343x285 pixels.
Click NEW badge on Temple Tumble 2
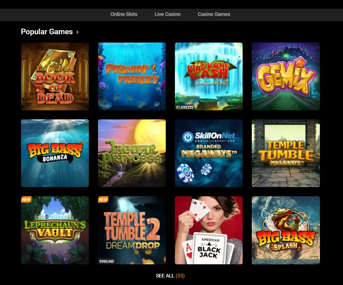pos(103,199)
